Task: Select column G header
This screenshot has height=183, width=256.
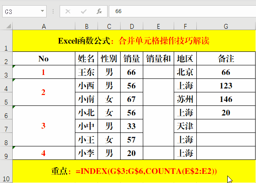Action: coord(226,26)
